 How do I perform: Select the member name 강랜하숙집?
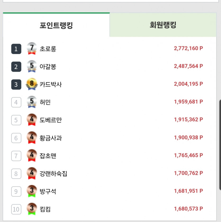(53, 174)
